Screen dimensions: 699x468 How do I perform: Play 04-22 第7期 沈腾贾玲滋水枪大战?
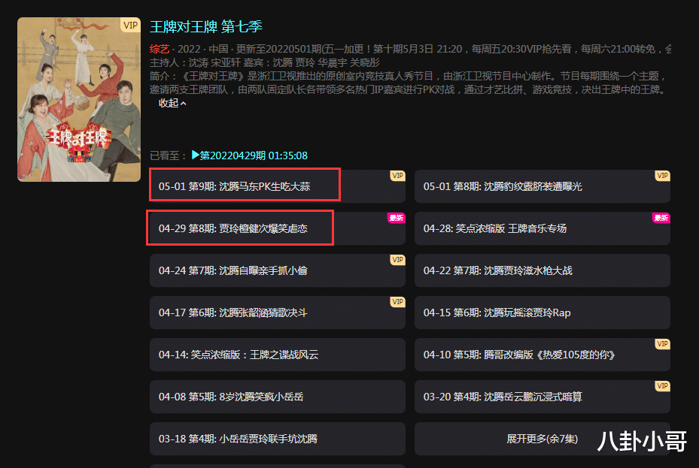(542, 270)
